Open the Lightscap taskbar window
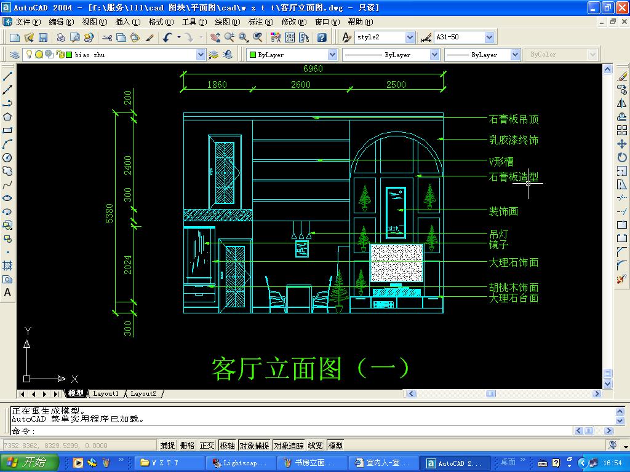 pyautogui.click(x=241, y=463)
